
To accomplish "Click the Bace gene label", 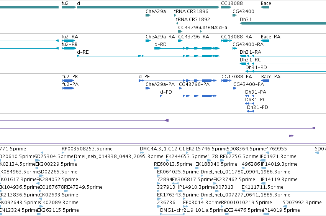I will (x=266, y=3).
